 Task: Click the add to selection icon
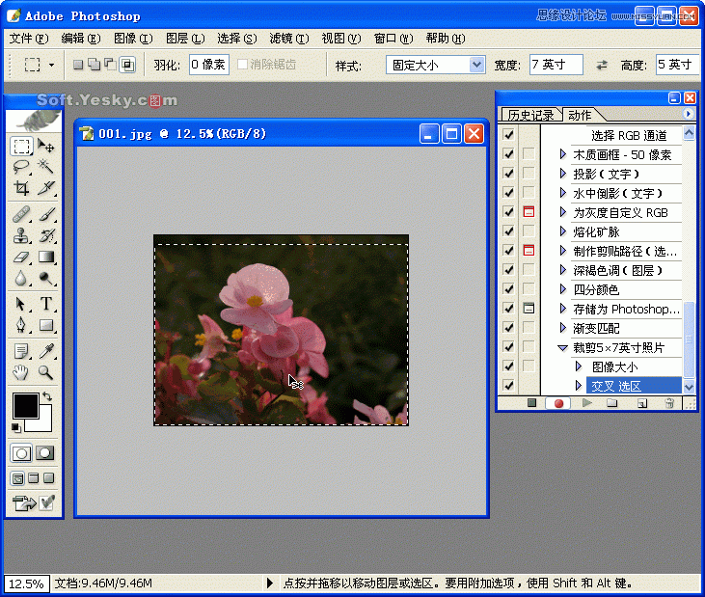tap(94, 65)
